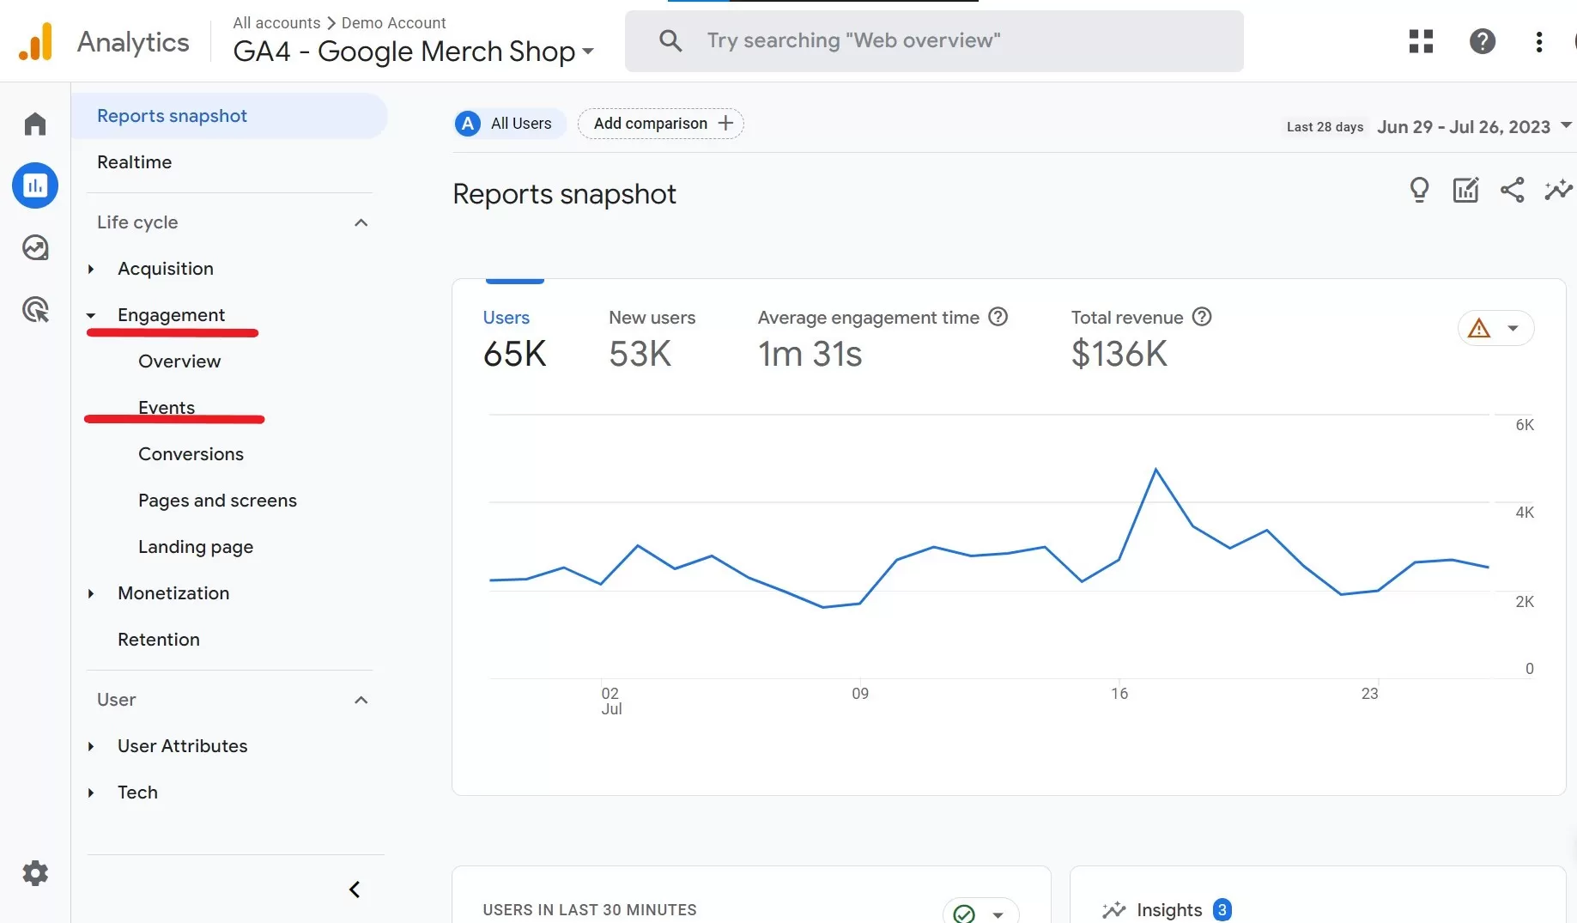Click the customize report pencil-chart icon
Image resolution: width=1577 pixels, height=923 pixels.
point(1465,190)
